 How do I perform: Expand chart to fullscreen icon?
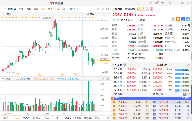103,9
